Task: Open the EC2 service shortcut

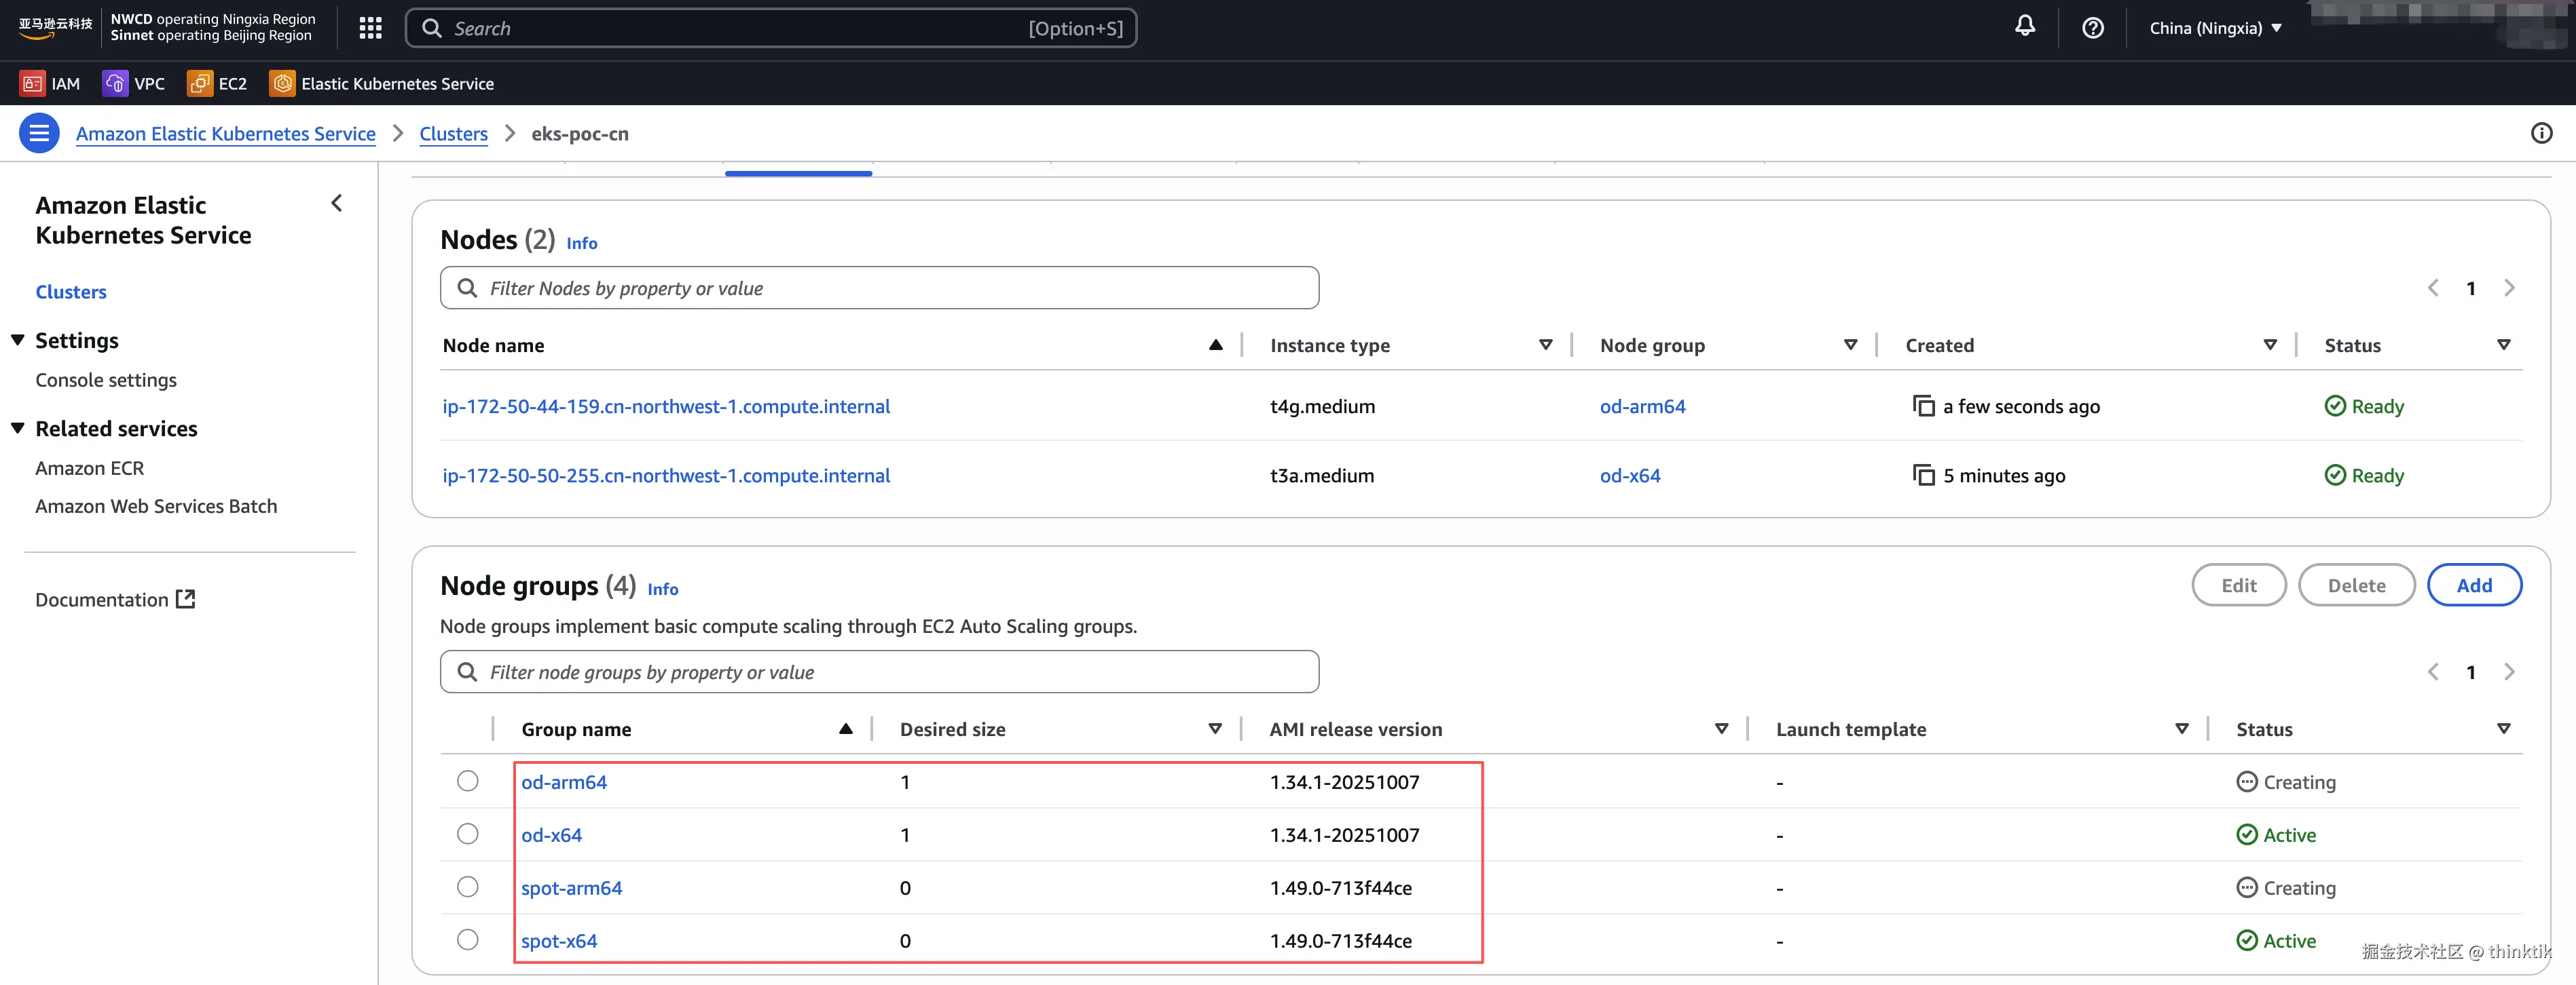Action: pyautogui.click(x=217, y=84)
